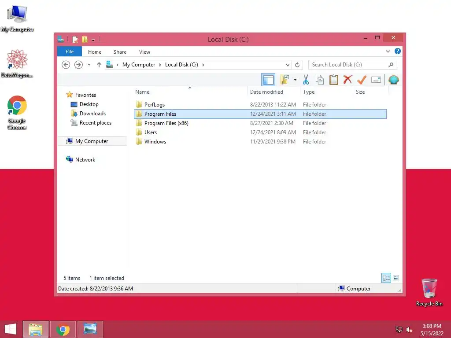
Task: Click the Cut scissors icon
Action: pyautogui.click(x=306, y=80)
